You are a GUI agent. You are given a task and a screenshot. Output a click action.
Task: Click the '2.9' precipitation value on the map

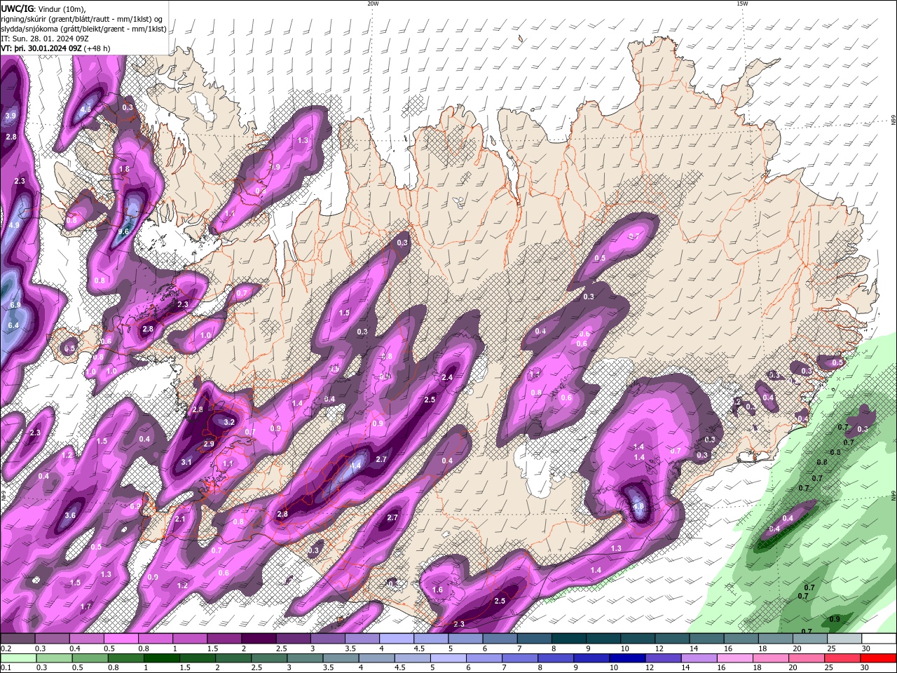[209, 444]
